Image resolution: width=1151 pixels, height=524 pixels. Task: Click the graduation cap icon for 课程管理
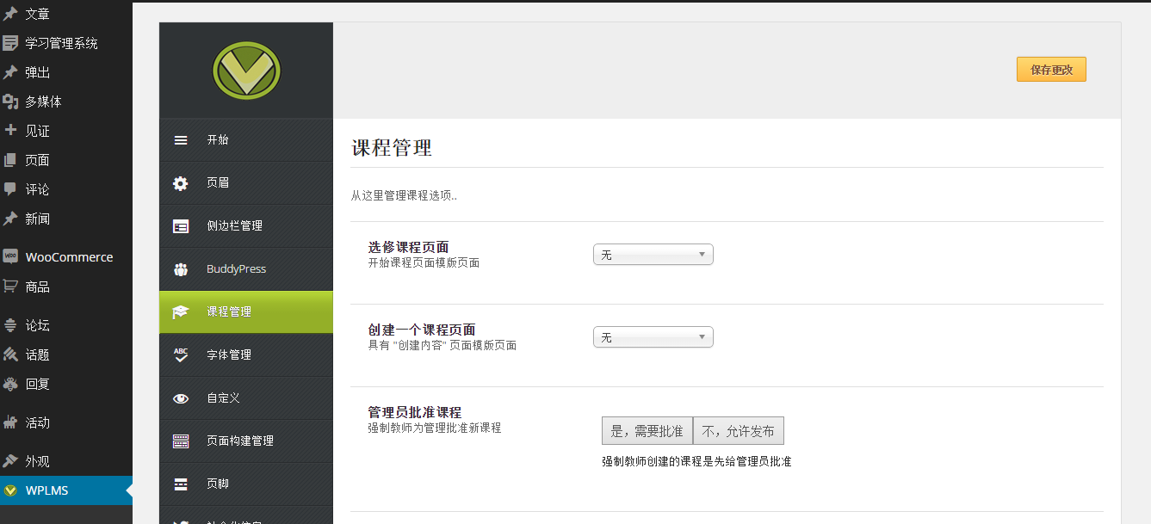[181, 312]
